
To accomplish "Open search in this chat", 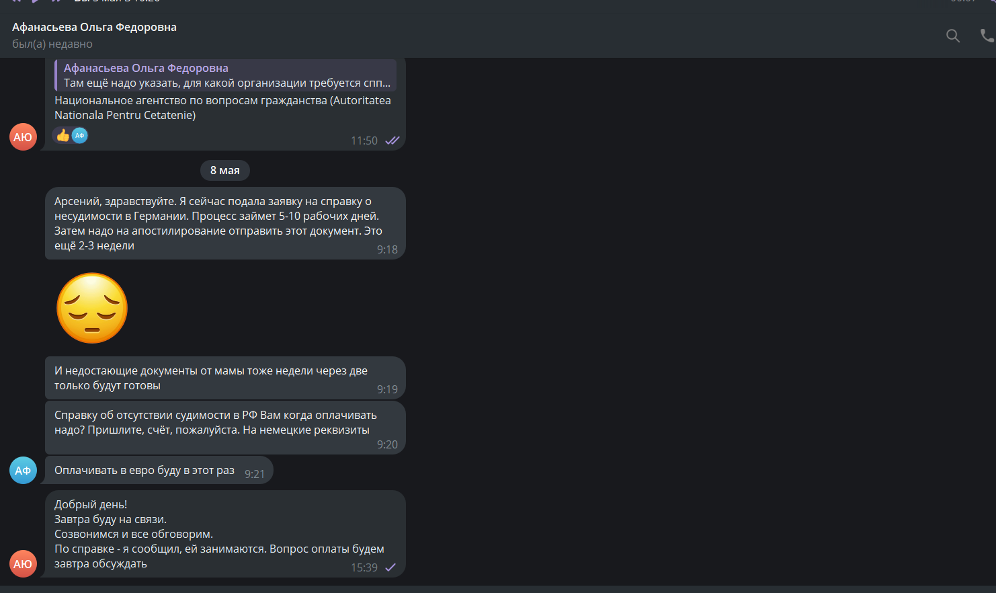I will 953,36.
